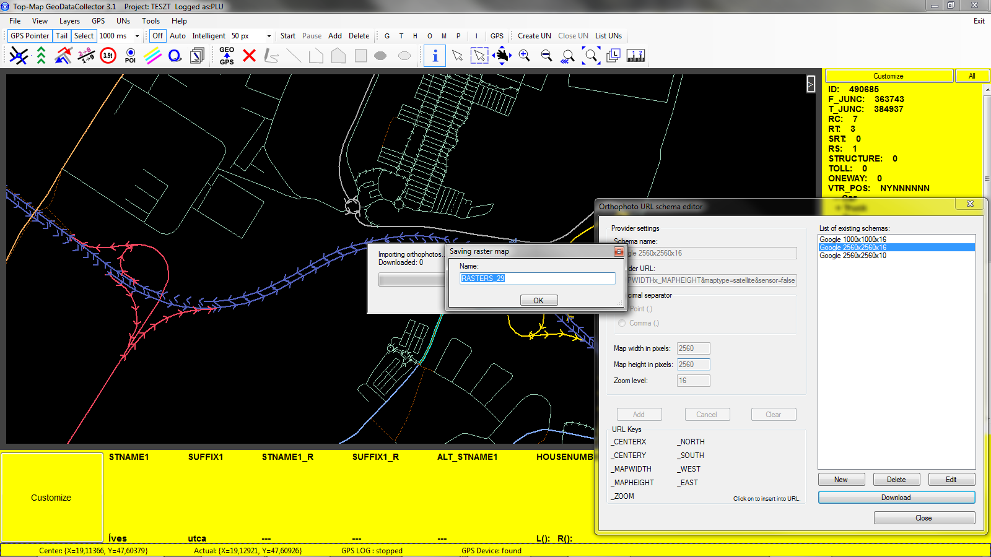Click the yellow Customize button at bottom left
Screen dimensions: 991x557
point(51,498)
